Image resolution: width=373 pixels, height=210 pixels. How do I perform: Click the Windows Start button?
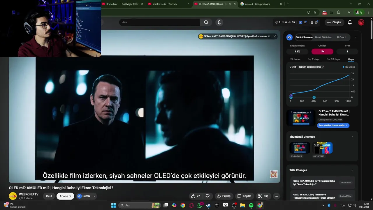[x=113, y=205]
